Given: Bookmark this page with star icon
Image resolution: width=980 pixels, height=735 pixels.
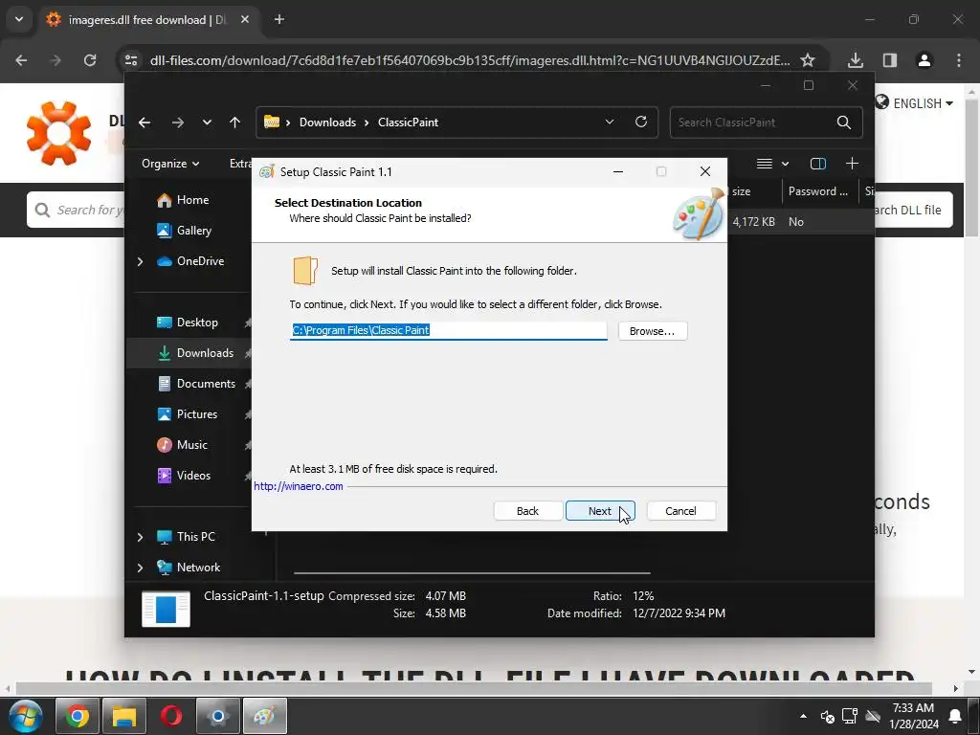Looking at the screenshot, I should [x=808, y=60].
